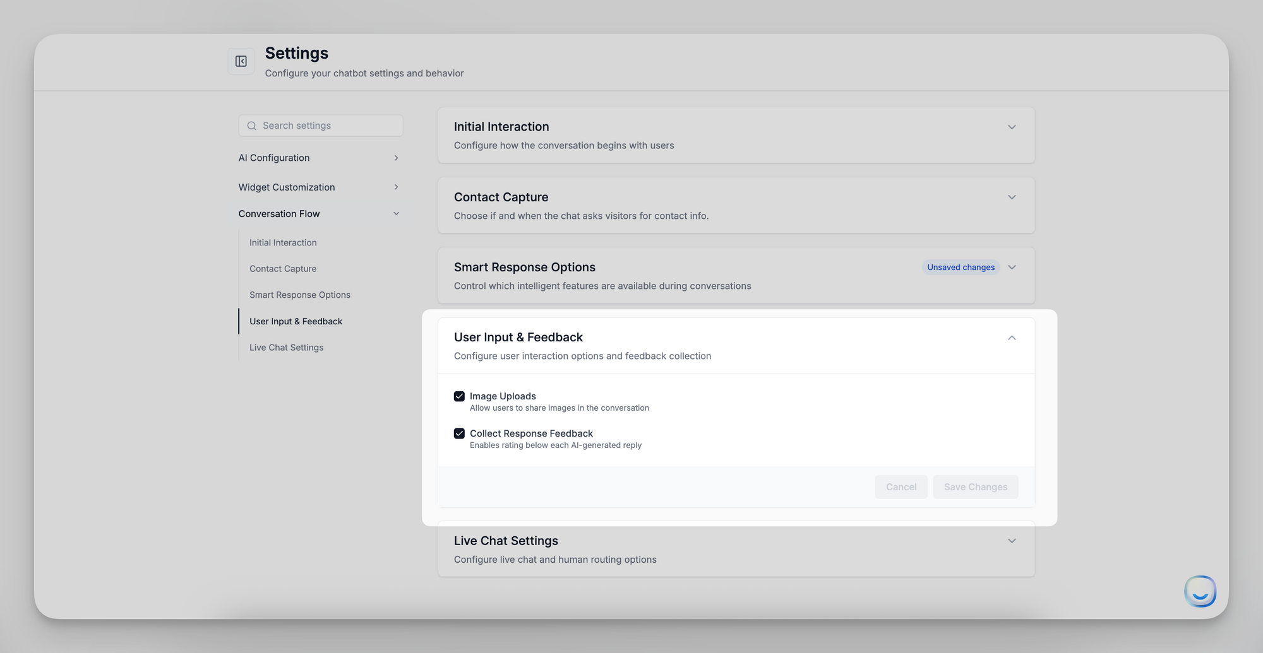Click the magnifier icon in the search box
This screenshot has width=1263, height=653.
251,126
